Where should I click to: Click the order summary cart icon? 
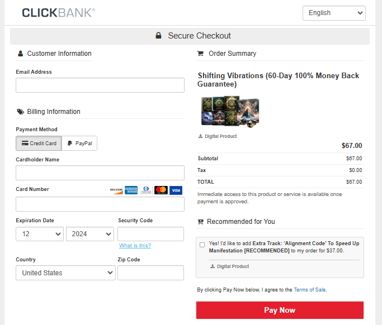point(200,54)
